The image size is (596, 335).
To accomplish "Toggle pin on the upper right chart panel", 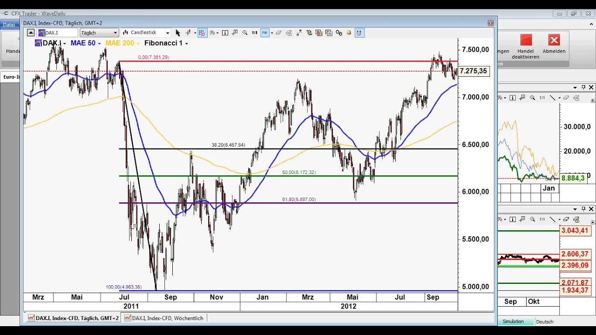I will [x=583, y=87].
